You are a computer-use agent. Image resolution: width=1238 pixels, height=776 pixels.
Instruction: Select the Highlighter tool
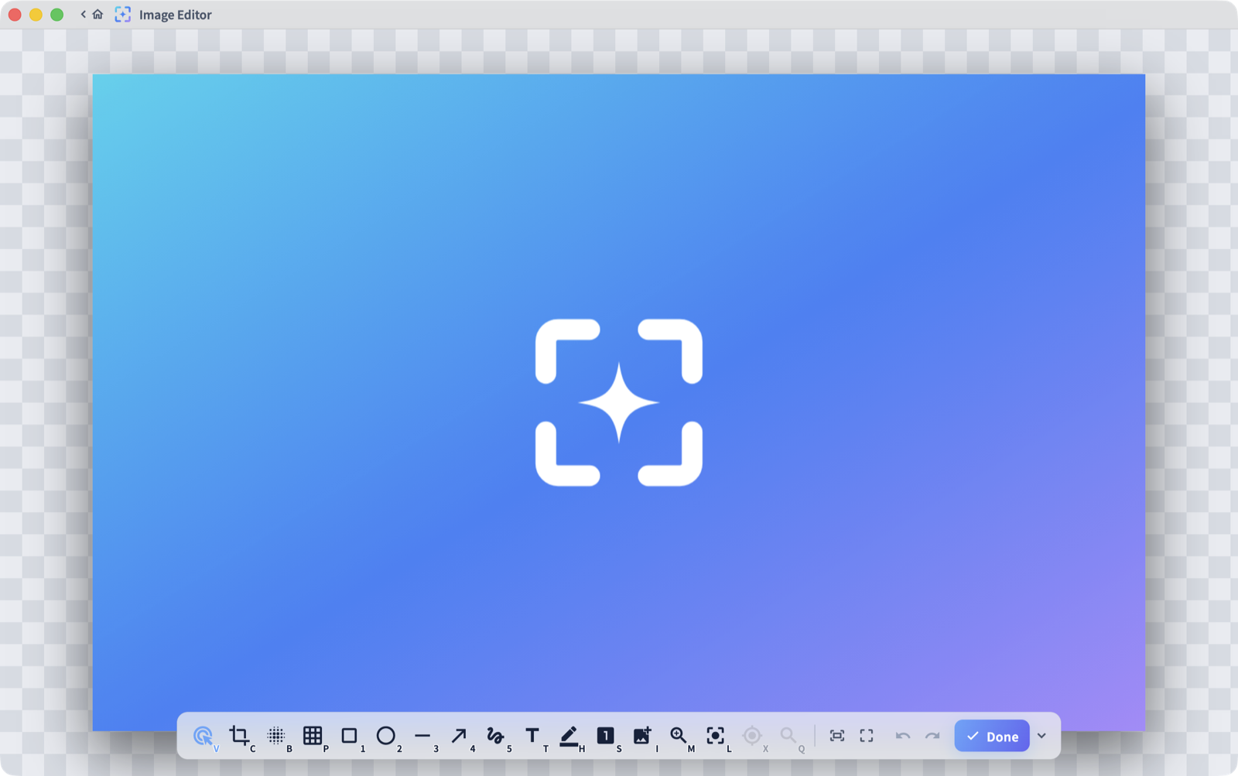click(x=569, y=737)
